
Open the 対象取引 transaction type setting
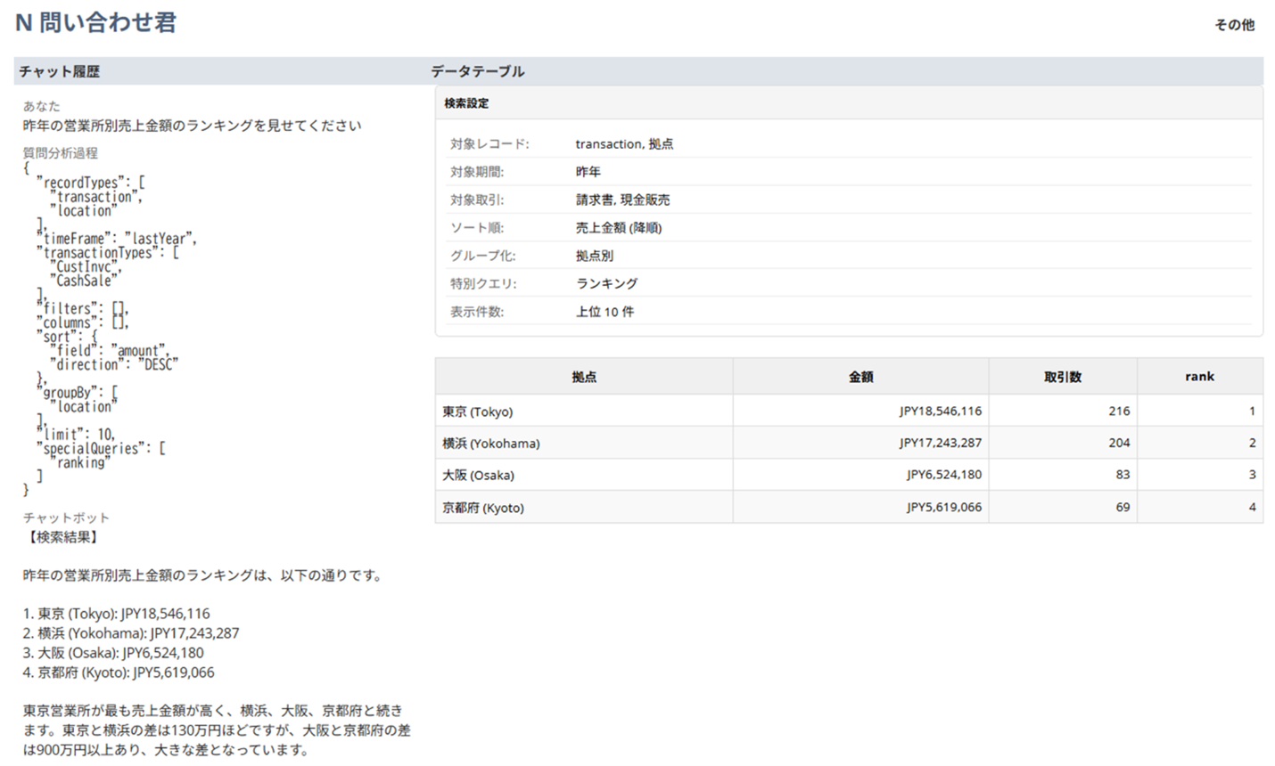pos(621,200)
